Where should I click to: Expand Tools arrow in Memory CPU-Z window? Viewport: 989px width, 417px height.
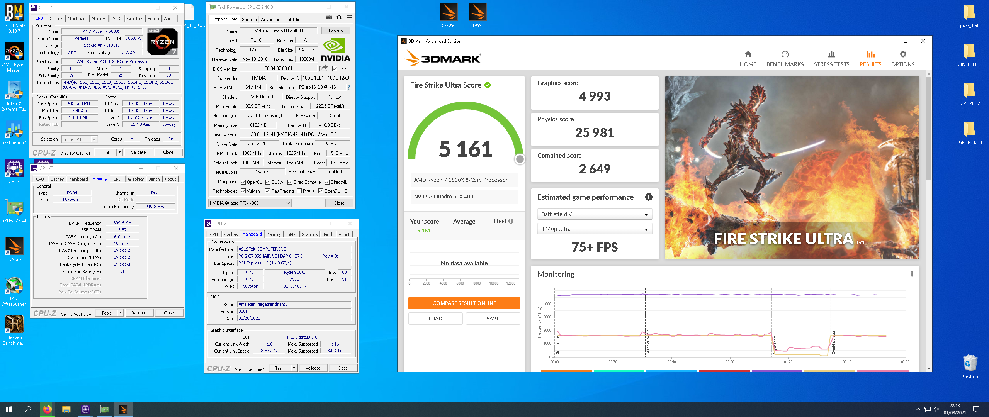[120, 313]
